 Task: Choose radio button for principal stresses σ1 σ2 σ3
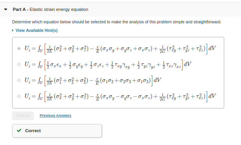19,80
